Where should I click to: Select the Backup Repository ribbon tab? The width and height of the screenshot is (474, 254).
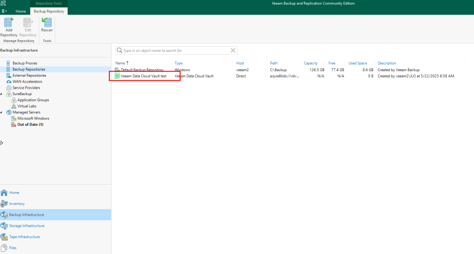(49, 11)
